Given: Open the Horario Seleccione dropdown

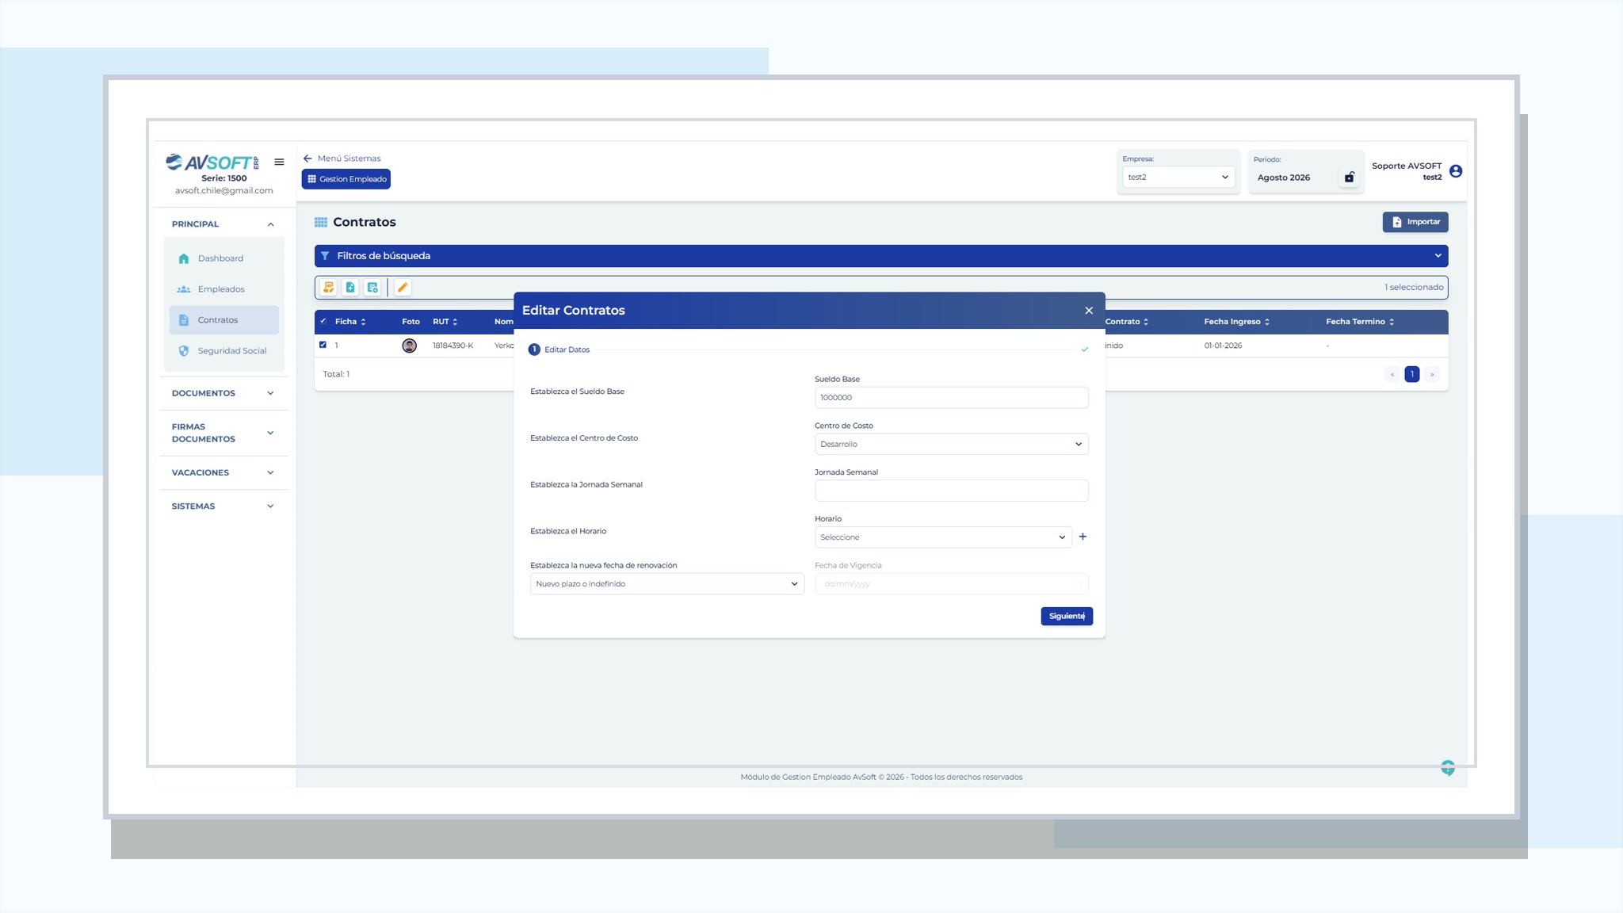Looking at the screenshot, I should pyautogui.click(x=943, y=537).
